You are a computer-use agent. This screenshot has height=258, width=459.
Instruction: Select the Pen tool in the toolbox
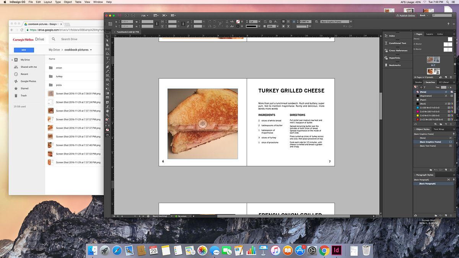pos(107,67)
